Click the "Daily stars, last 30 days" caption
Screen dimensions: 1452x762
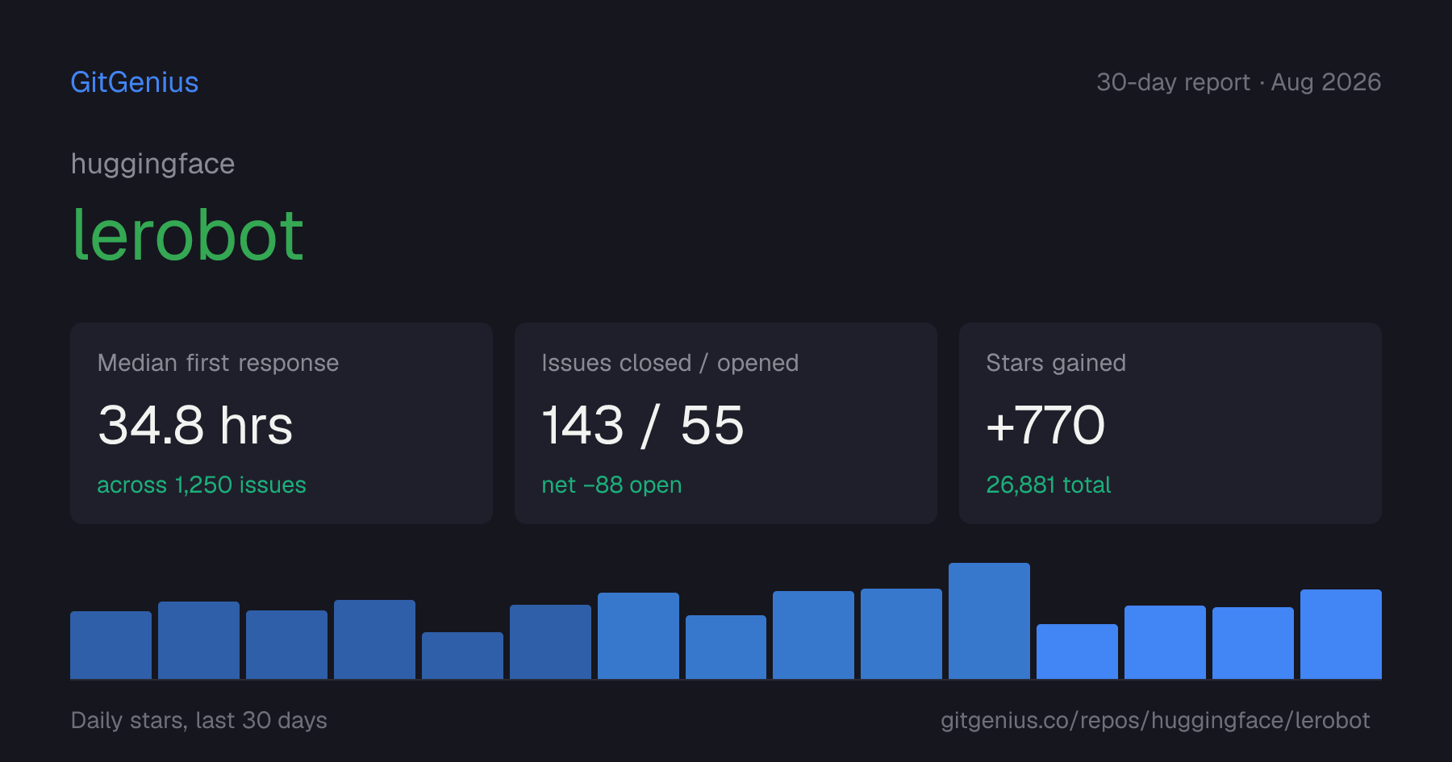tap(199, 720)
